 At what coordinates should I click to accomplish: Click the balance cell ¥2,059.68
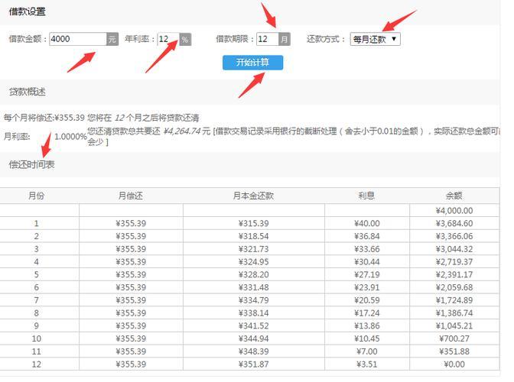coord(454,287)
